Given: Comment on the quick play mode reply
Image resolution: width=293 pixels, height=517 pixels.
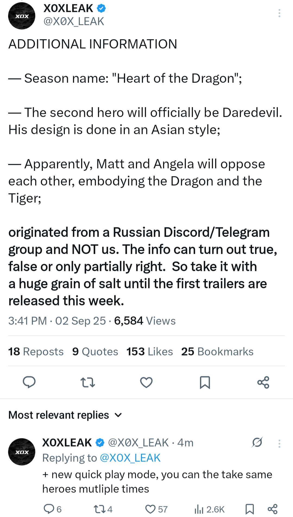Looking at the screenshot, I should 49,509.
